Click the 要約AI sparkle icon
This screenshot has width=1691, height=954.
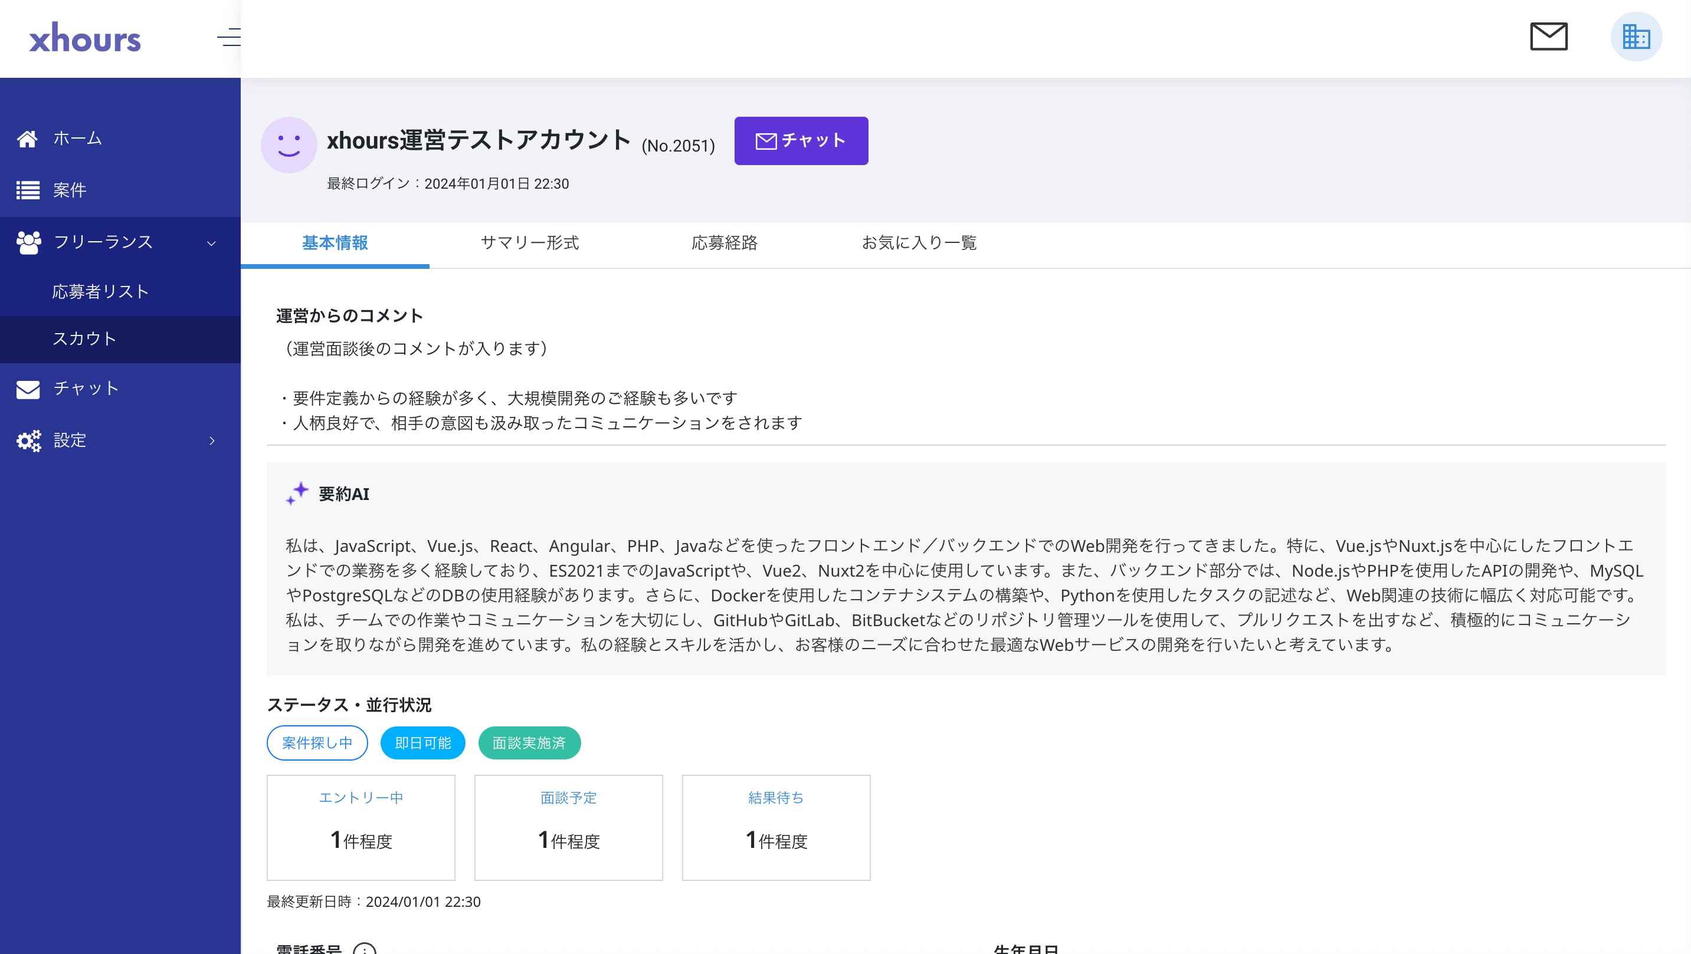297,494
